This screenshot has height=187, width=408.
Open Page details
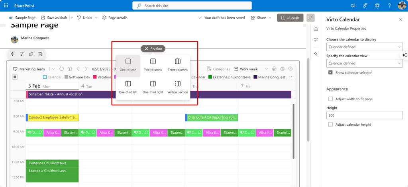pos(115,18)
